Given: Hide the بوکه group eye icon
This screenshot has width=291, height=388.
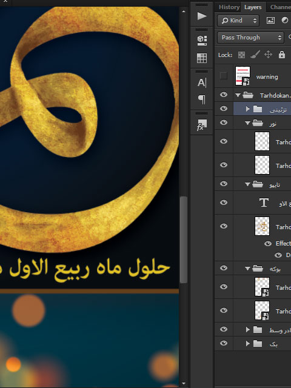Looking at the screenshot, I should [224, 268].
